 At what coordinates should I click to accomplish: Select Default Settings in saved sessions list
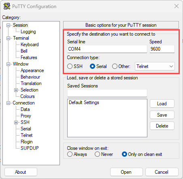click(x=84, y=102)
